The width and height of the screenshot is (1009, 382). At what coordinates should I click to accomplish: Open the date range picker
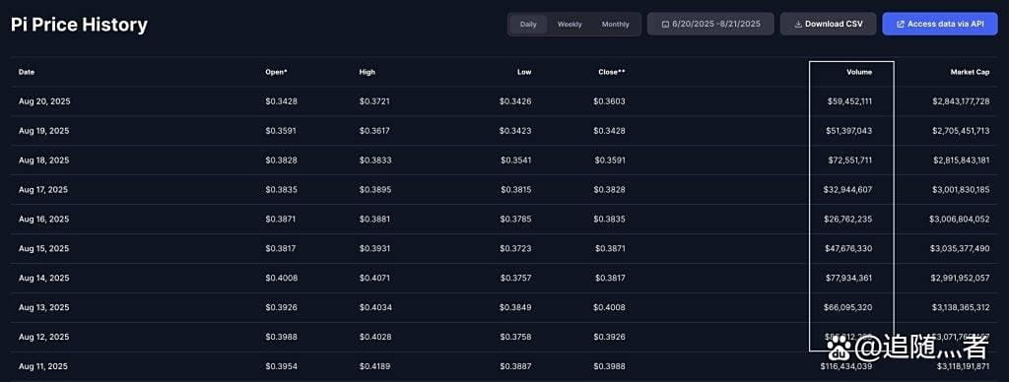(x=710, y=24)
